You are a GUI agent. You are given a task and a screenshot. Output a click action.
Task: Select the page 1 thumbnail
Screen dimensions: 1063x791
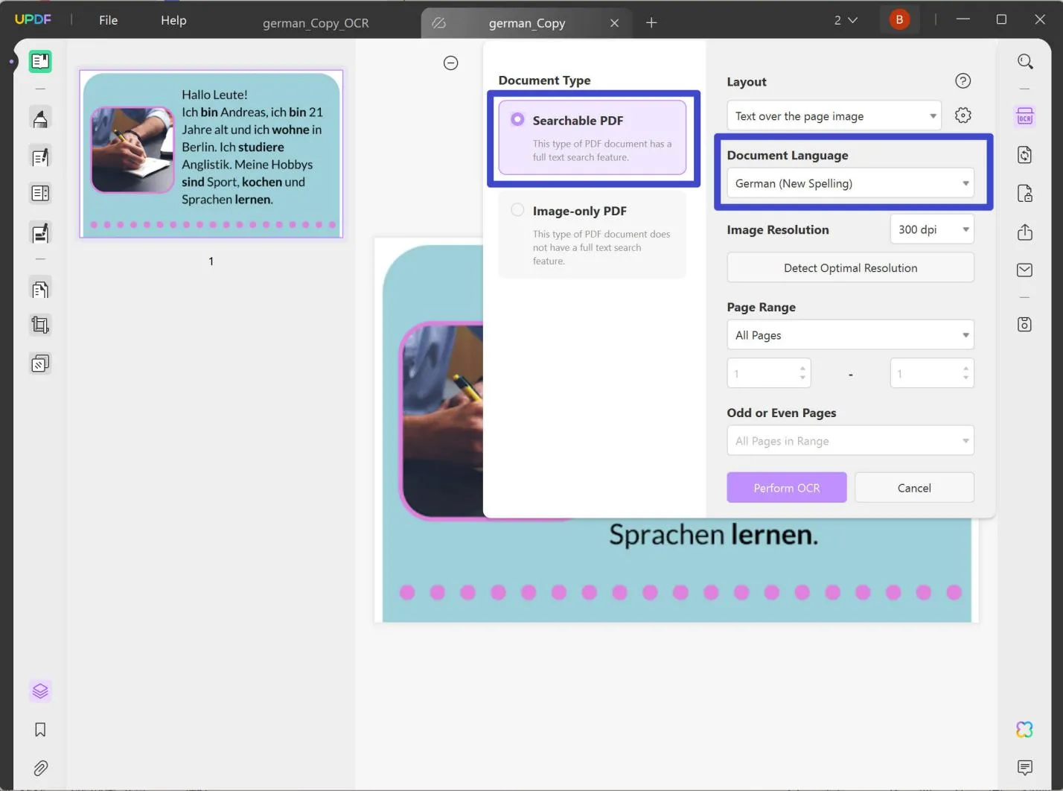click(x=211, y=154)
